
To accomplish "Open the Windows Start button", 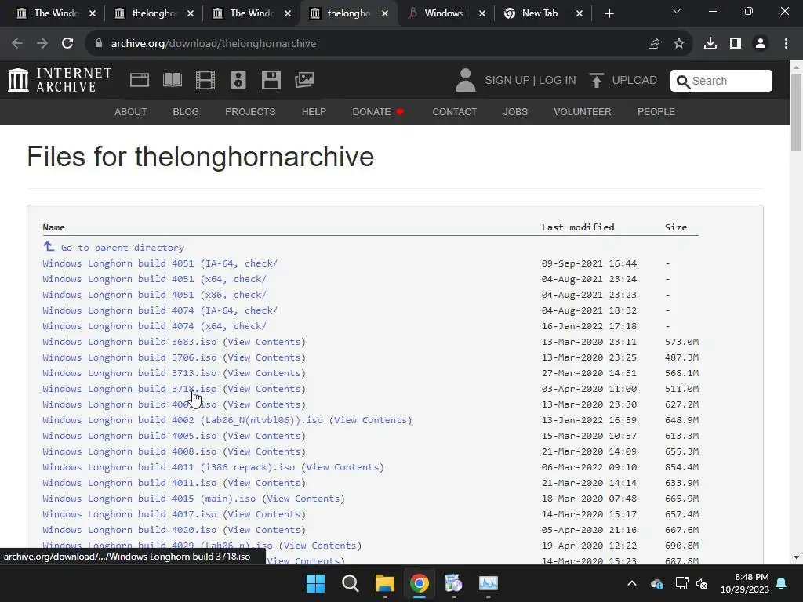I will 315,583.
